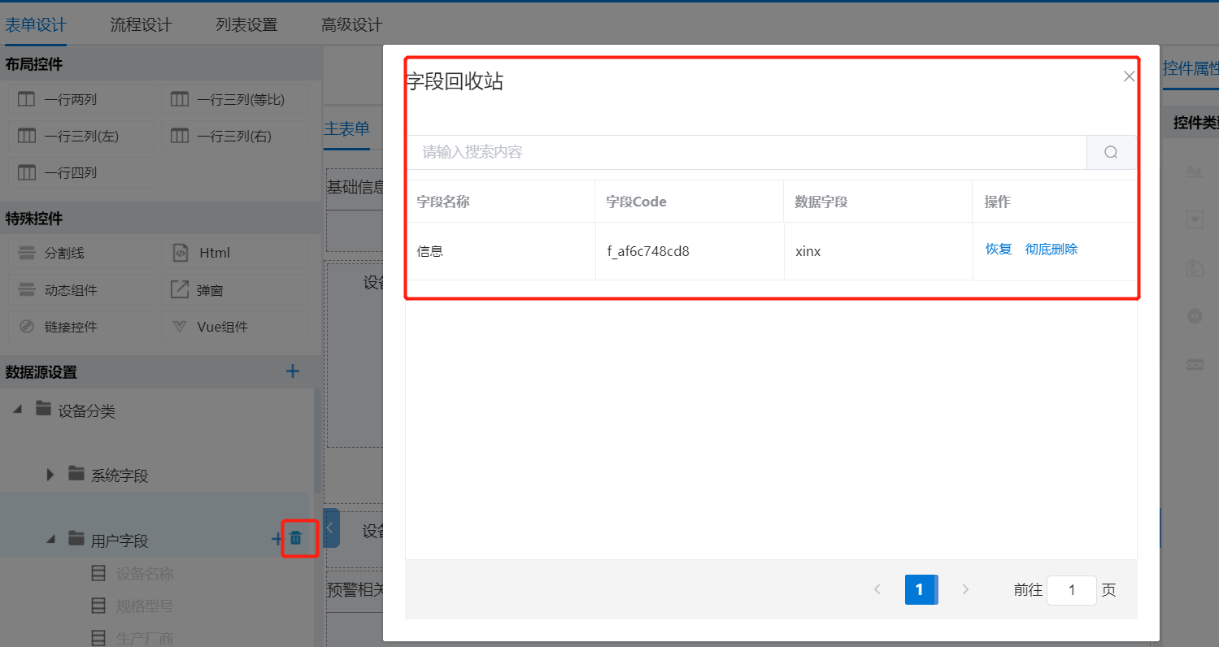Select page 1 in pagination
Image resolution: width=1219 pixels, height=647 pixels.
[x=921, y=589]
